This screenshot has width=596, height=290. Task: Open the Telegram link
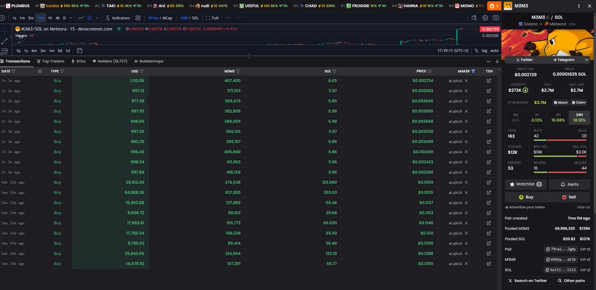(x=563, y=59)
